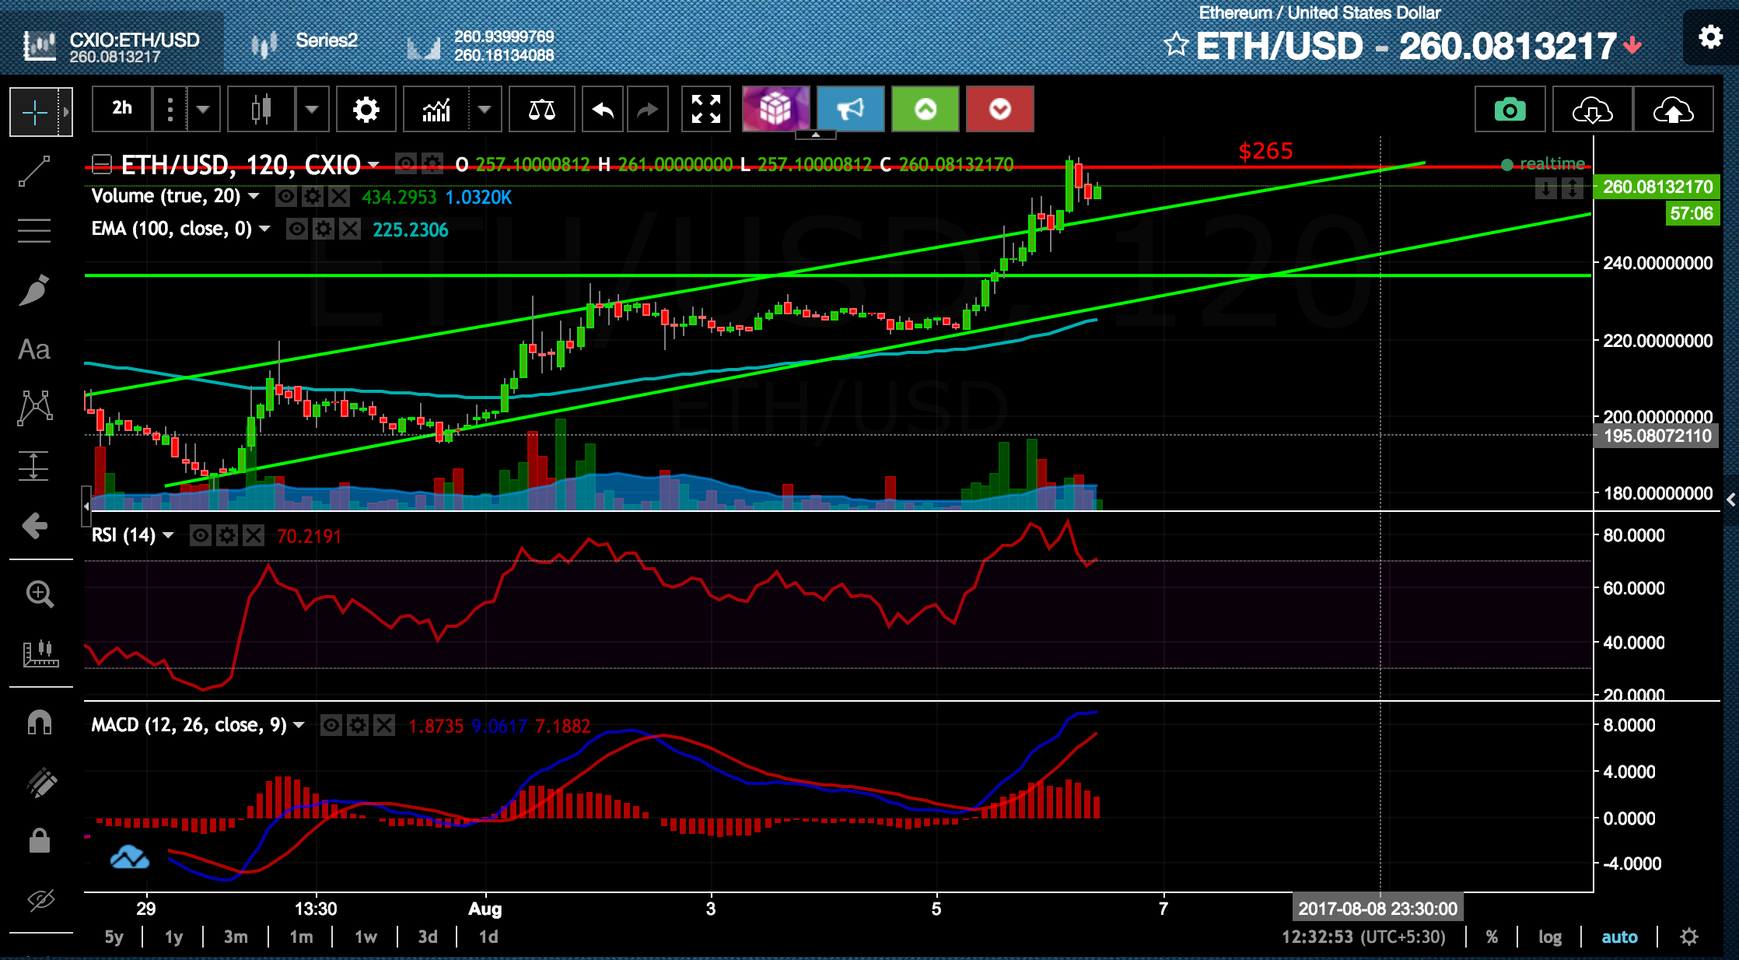Set time range to 3m
Image resolution: width=1739 pixels, height=960 pixels.
pos(236,937)
